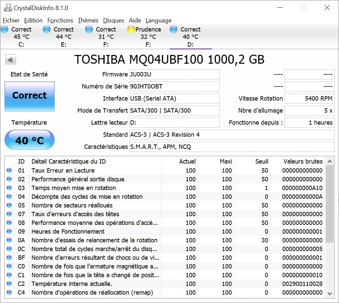This screenshot has height=303, width=339.
Task: Click the blue status icon for drive E:
Action: [x=46, y=29]
